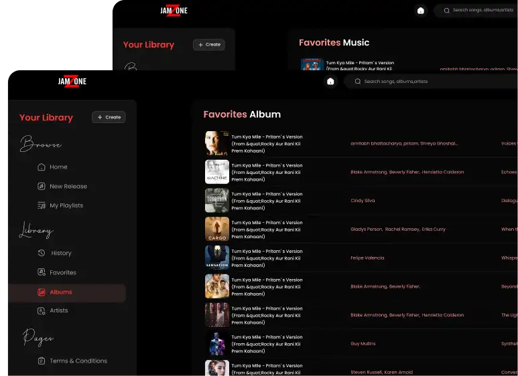
Task: Click song title in Felipe Valencia row
Action: [267, 258]
